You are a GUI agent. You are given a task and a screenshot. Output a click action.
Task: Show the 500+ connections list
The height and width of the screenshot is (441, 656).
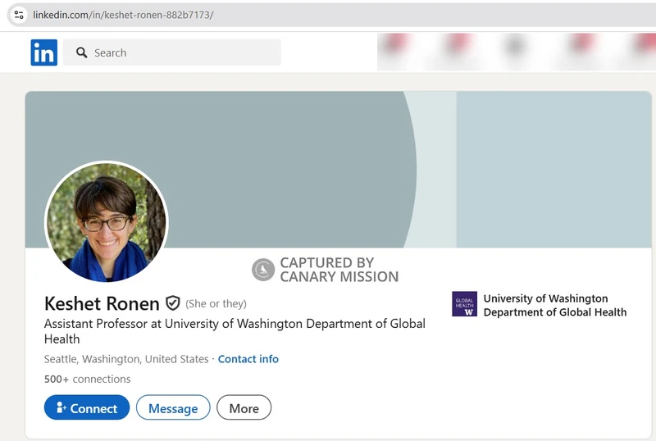[x=87, y=379]
